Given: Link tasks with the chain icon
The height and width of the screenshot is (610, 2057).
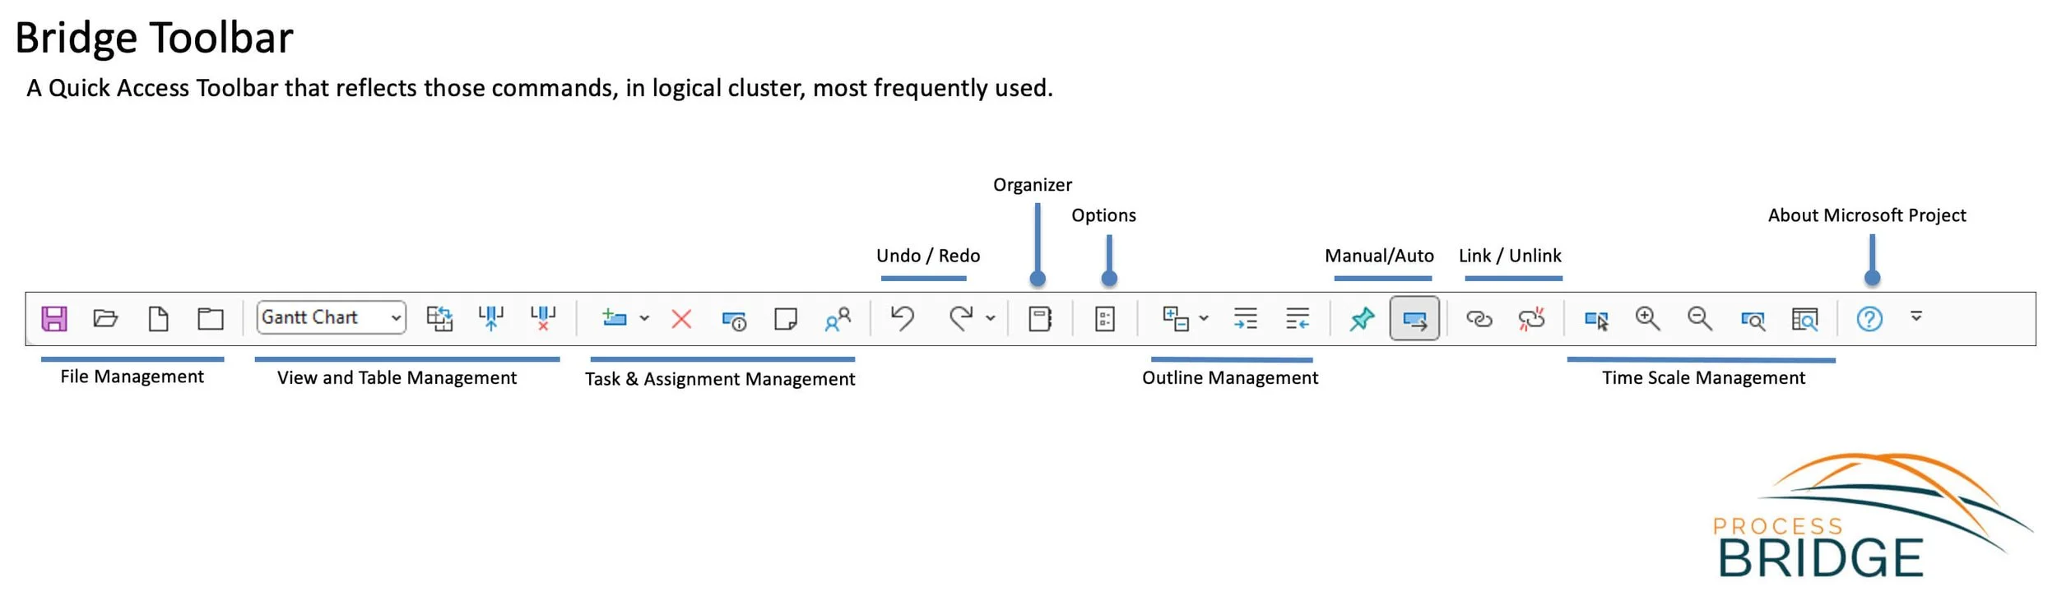Looking at the screenshot, I should pyautogui.click(x=1479, y=318).
